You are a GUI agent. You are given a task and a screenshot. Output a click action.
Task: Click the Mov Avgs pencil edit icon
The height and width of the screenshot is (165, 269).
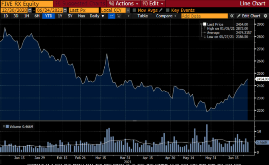coord(161,10)
